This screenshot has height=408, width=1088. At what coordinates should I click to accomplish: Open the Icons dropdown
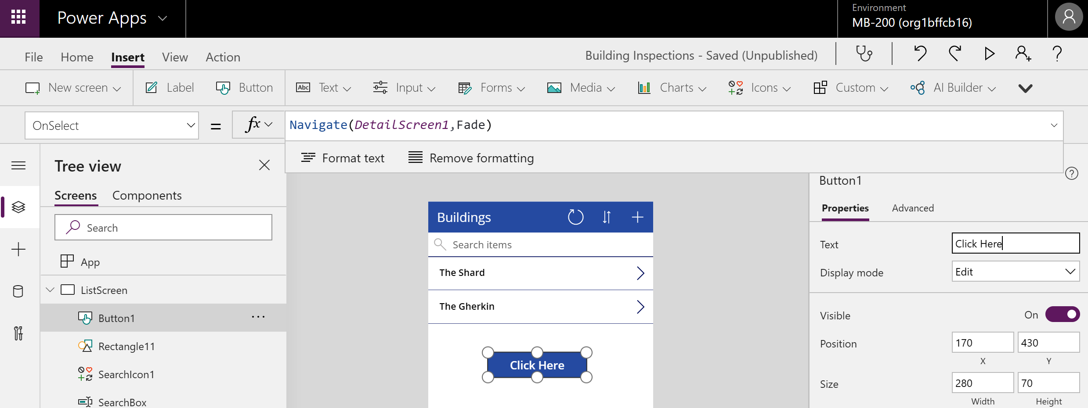pyautogui.click(x=759, y=88)
